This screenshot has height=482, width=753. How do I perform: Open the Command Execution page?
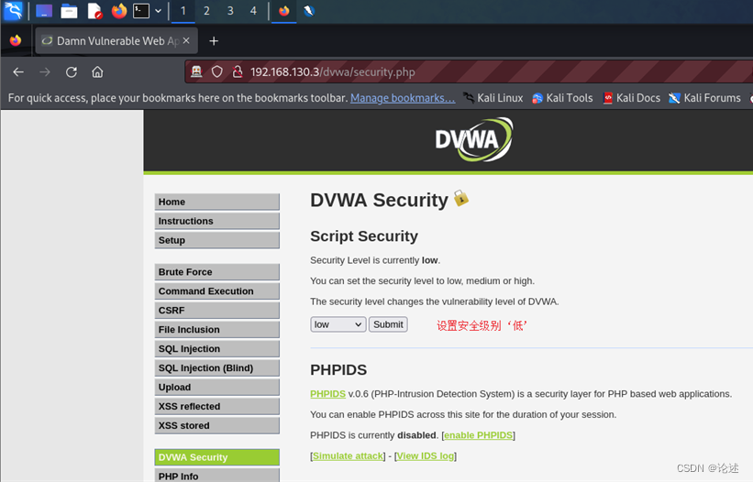pos(216,291)
